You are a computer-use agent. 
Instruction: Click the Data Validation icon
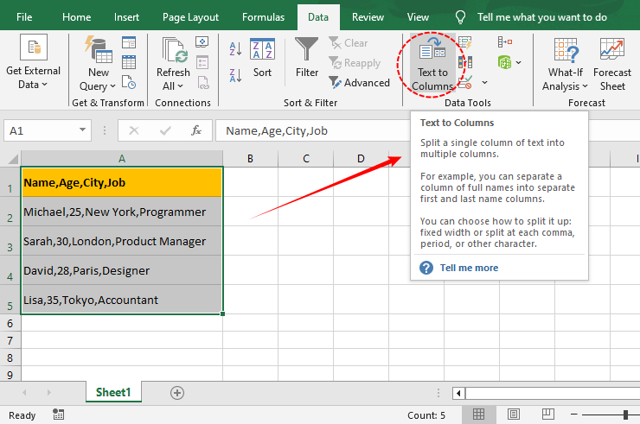[x=465, y=82]
